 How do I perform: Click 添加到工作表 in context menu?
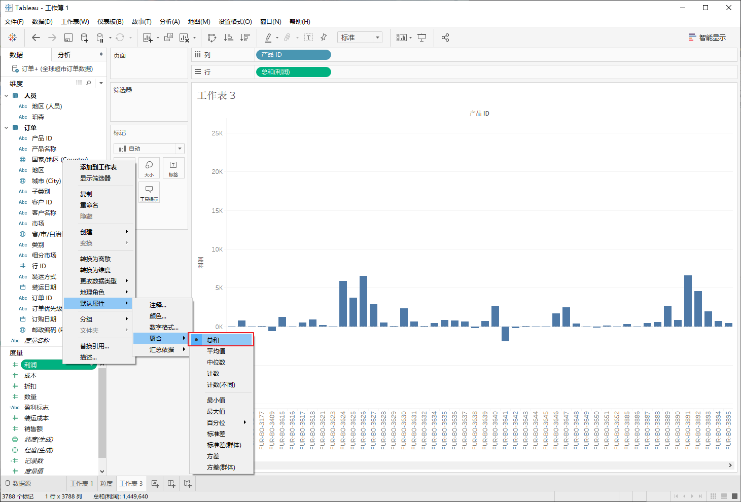tap(99, 167)
